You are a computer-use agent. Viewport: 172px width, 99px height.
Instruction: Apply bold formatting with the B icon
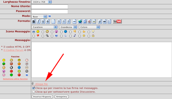click(x=34, y=21)
